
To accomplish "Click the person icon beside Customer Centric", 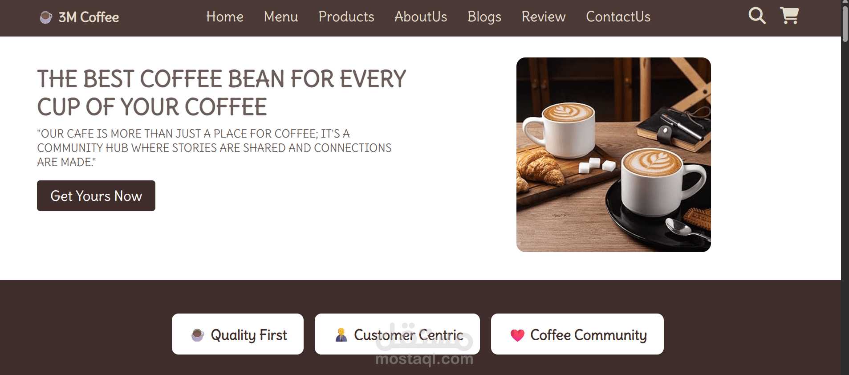I will point(341,335).
